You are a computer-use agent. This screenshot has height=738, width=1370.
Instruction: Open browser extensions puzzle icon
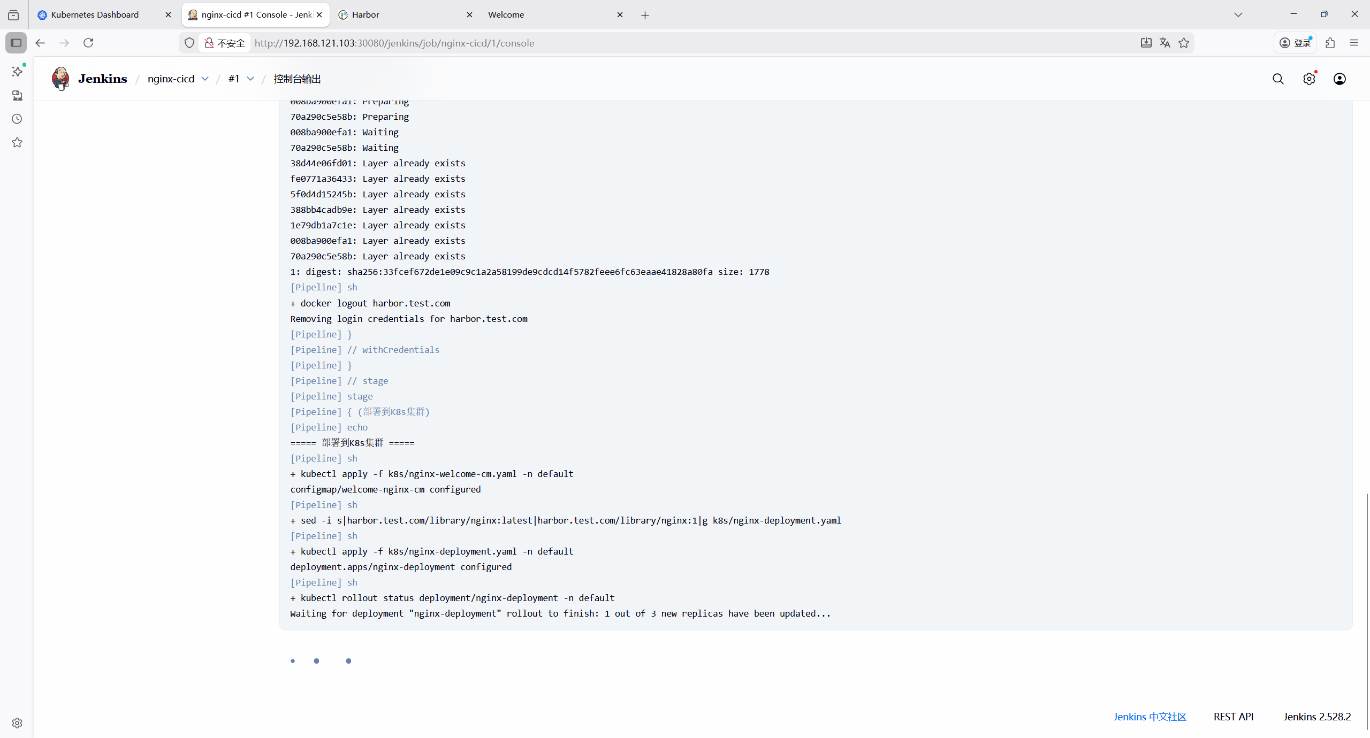tap(1330, 43)
